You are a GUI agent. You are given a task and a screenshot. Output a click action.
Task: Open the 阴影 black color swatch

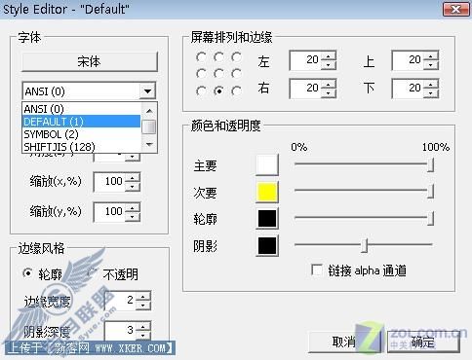(x=267, y=246)
